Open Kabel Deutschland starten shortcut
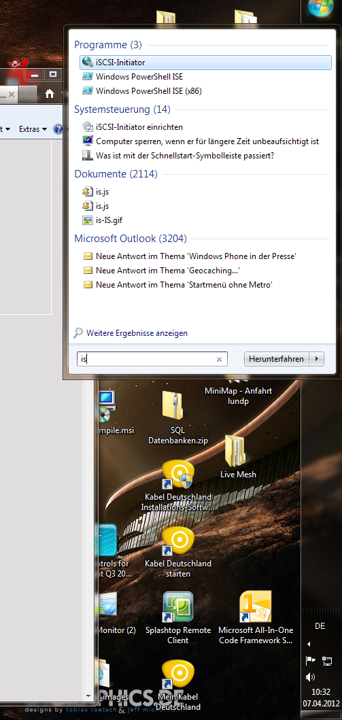Screen dimensions: 342x720 pos(177,552)
